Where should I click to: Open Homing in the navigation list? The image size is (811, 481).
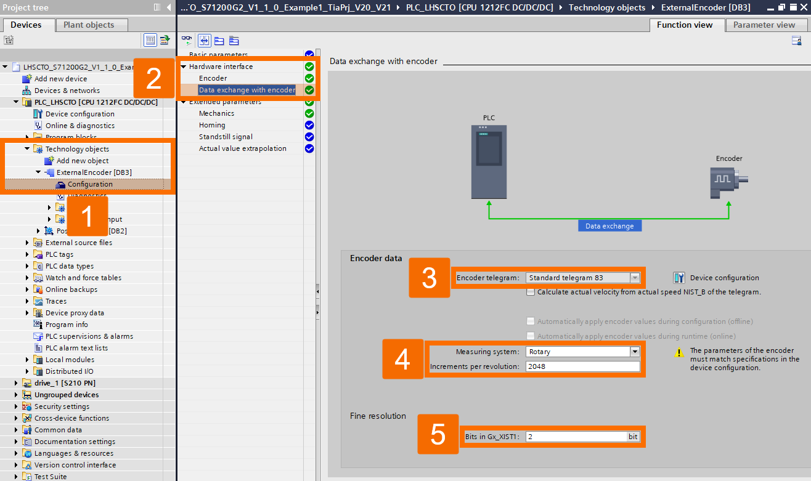[212, 125]
